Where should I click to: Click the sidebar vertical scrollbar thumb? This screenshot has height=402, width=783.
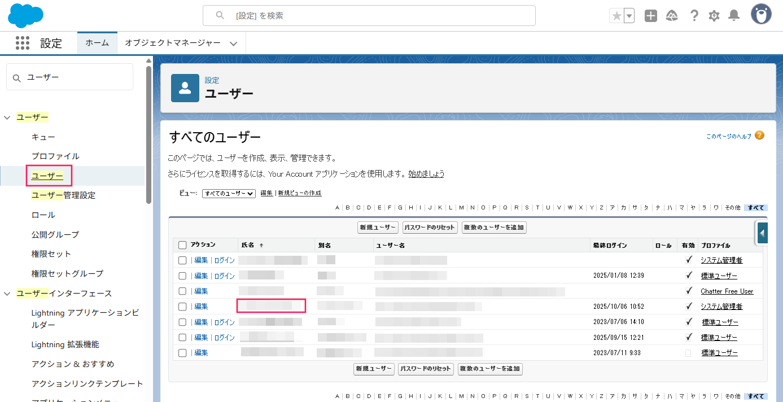point(148,134)
